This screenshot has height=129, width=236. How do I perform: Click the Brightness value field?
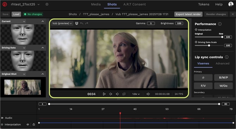click(179, 23)
